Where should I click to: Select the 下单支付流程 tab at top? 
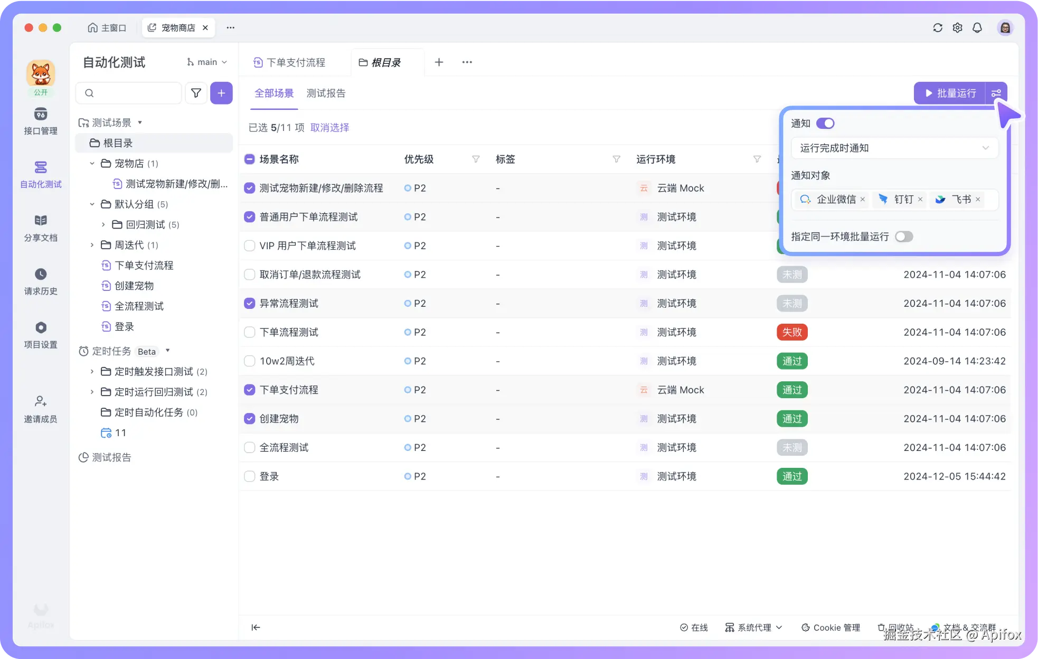click(x=296, y=62)
